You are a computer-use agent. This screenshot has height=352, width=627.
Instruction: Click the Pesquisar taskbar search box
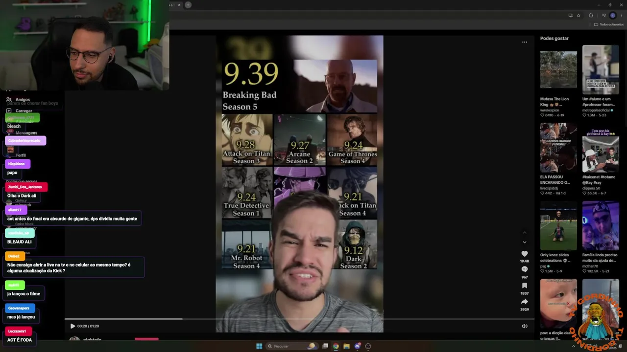point(291,346)
